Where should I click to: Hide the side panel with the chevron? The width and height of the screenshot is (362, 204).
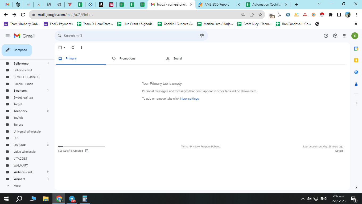(x=356, y=188)
